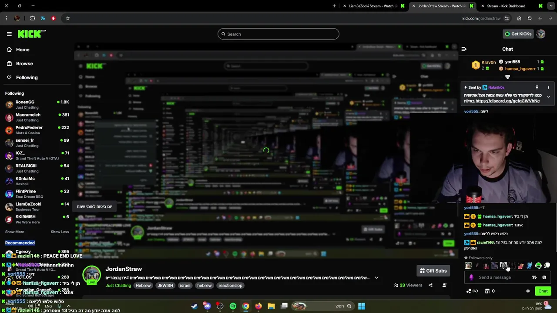The height and width of the screenshot is (313, 557).
Task: Open the FlintPrime channel
Action: 37,194
